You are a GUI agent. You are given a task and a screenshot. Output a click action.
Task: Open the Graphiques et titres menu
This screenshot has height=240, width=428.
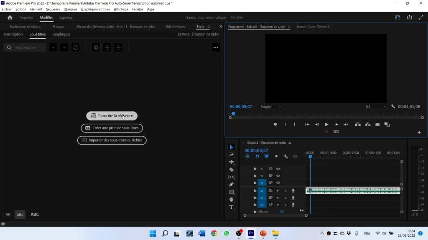pyautogui.click(x=95, y=9)
